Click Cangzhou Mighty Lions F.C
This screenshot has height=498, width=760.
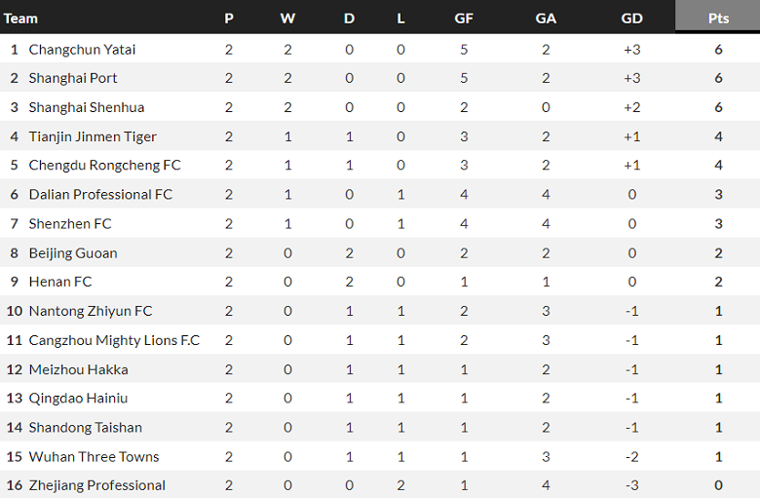click(x=114, y=340)
